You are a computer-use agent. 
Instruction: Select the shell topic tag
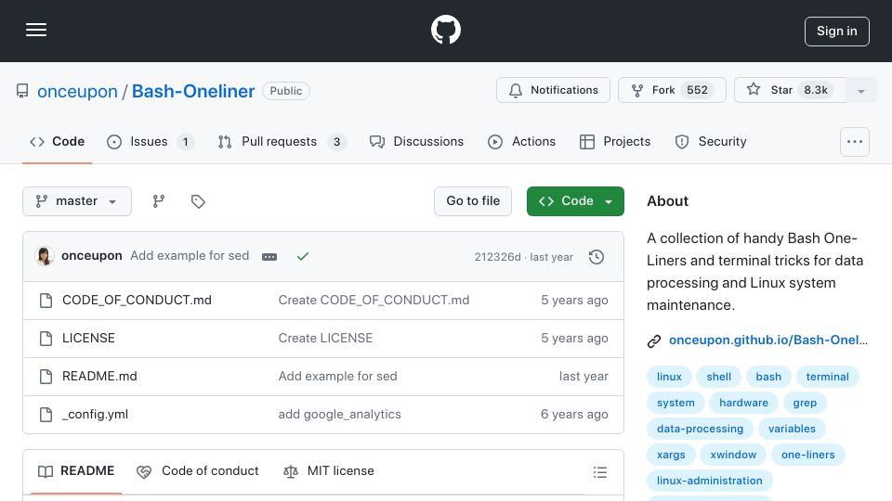718,377
